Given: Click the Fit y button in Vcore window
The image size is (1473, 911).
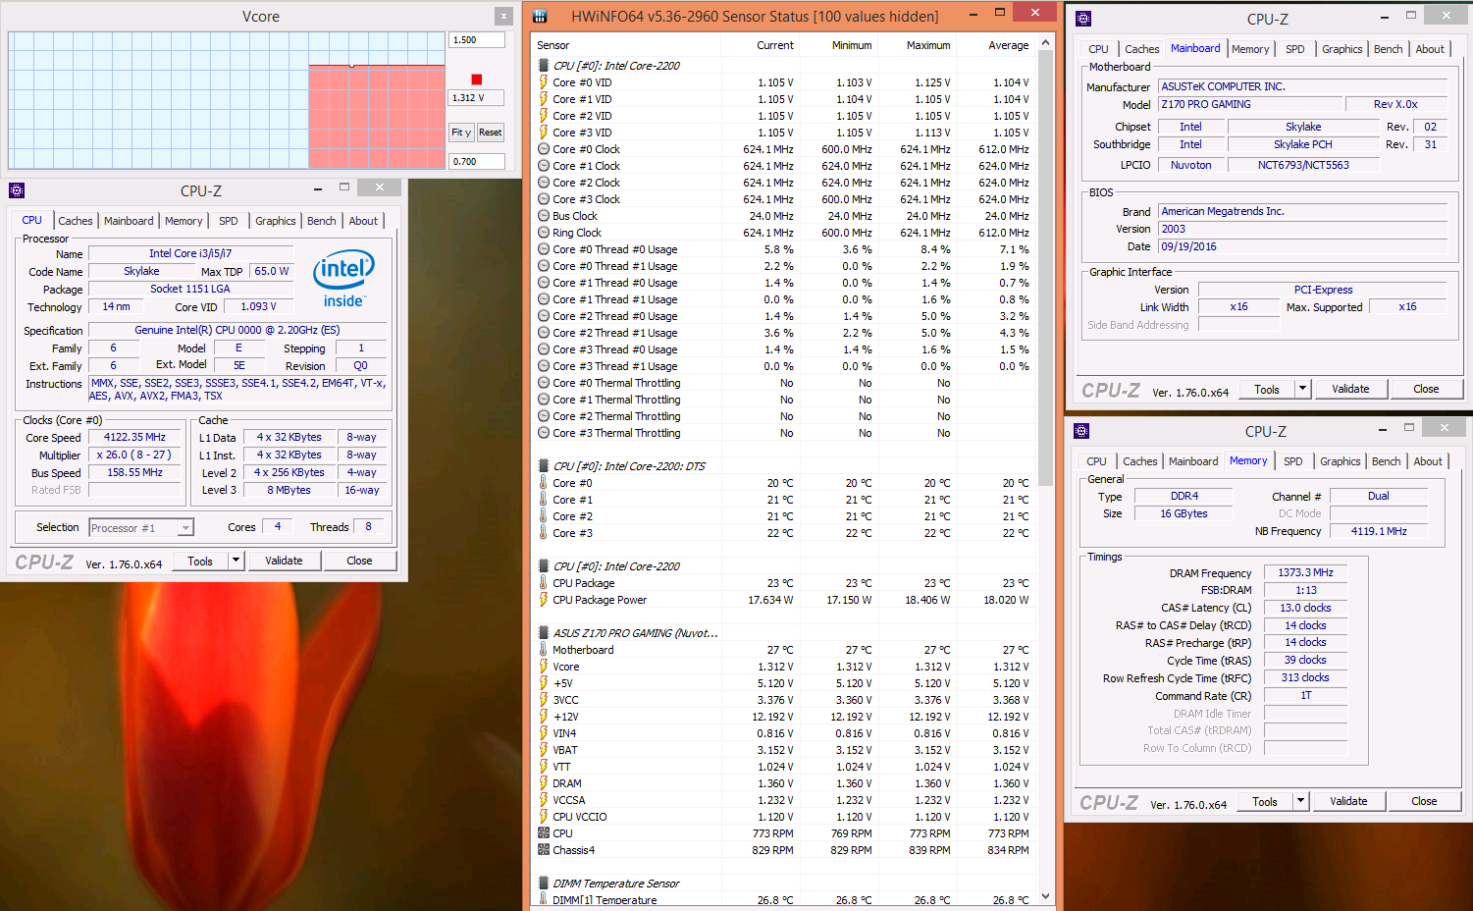Looking at the screenshot, I should 461,133.
